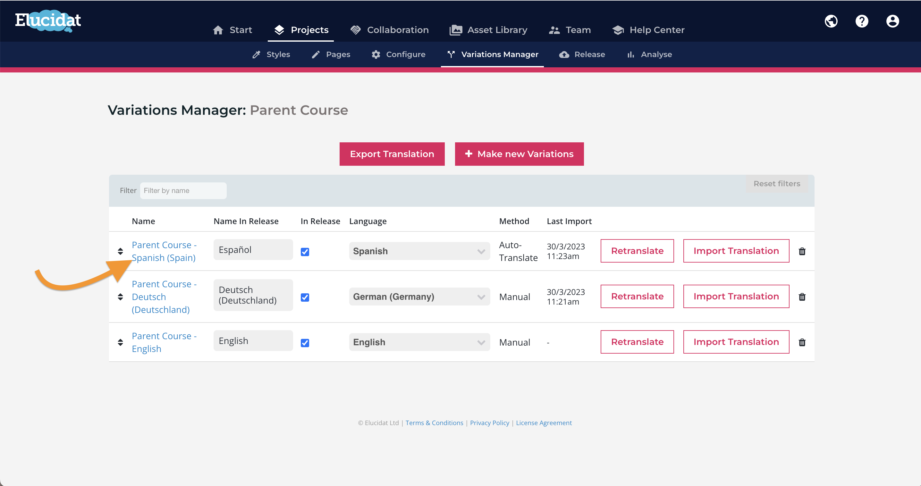Image resolution: width=921 pixels, height=486 pixels.
Task: Focus the Filter by name field
Action: pos(183,190)
